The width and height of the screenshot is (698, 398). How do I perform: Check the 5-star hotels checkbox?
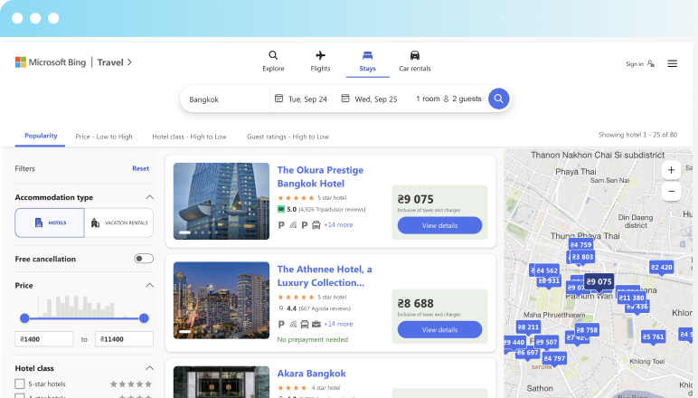(x=20, y=384)
